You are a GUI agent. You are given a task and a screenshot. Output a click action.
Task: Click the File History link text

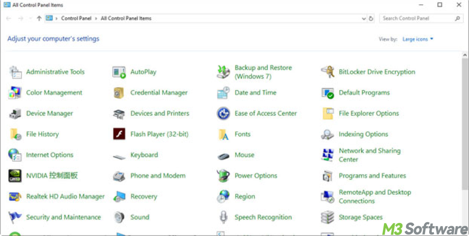pyautogui.click(x=42, y=134)
